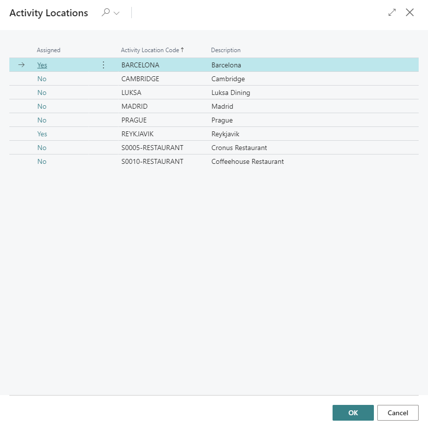This screenshot has height=430, width=428.
Task: Expand the search options chevron
Action: click(117, 13)
